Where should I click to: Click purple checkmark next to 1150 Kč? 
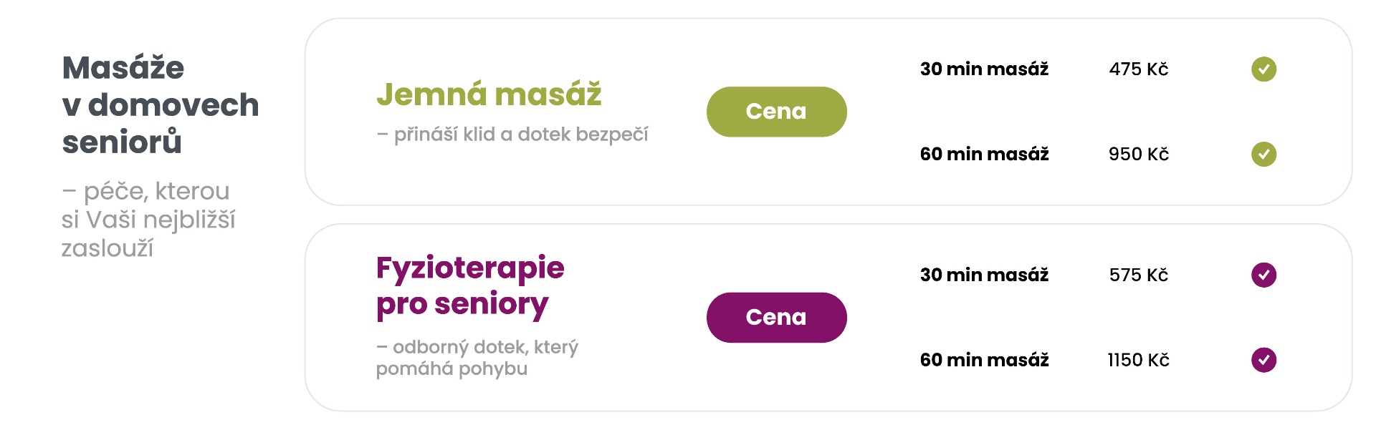pyautogui.click(x=1263, y=360)
